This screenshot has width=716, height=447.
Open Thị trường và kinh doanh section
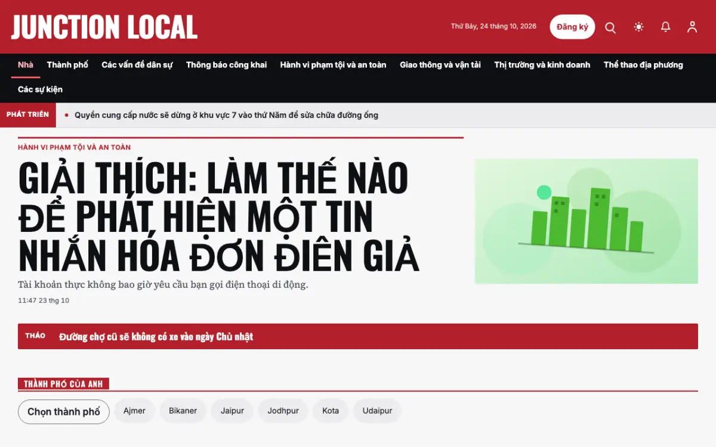tap(542, 65)
